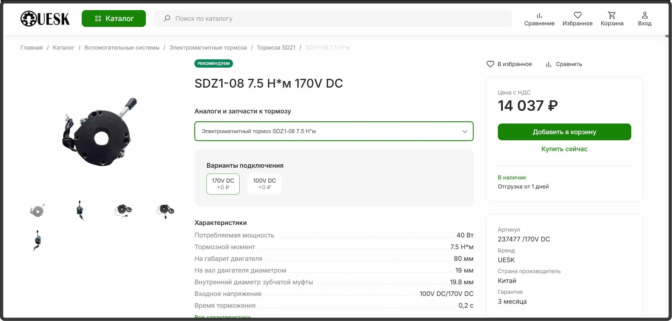The width and height of the screenshot is (672, 321).
Task: Open the Вход user login
Action: (x=645, y=19)
